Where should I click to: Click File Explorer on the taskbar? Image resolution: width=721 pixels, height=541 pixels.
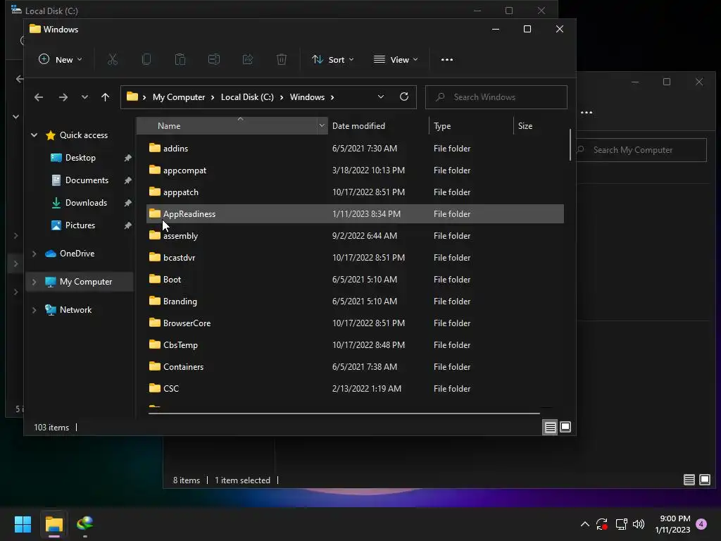point(54,524)
